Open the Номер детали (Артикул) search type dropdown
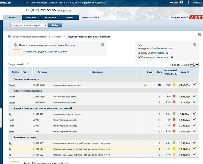Viewport: 203px width, 164px height. (x=29, y=25)
